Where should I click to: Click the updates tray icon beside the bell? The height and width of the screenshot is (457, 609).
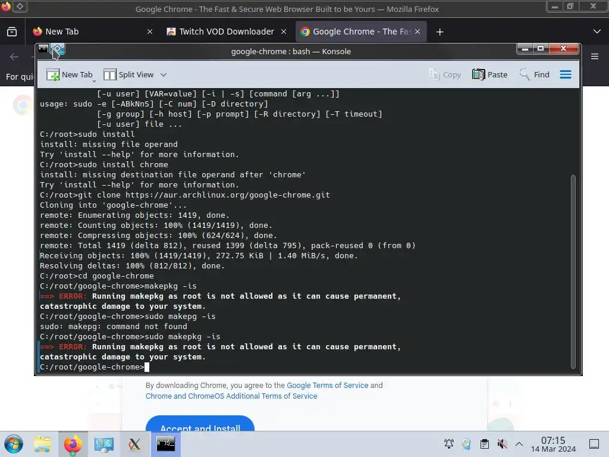[x=466, y=444]
